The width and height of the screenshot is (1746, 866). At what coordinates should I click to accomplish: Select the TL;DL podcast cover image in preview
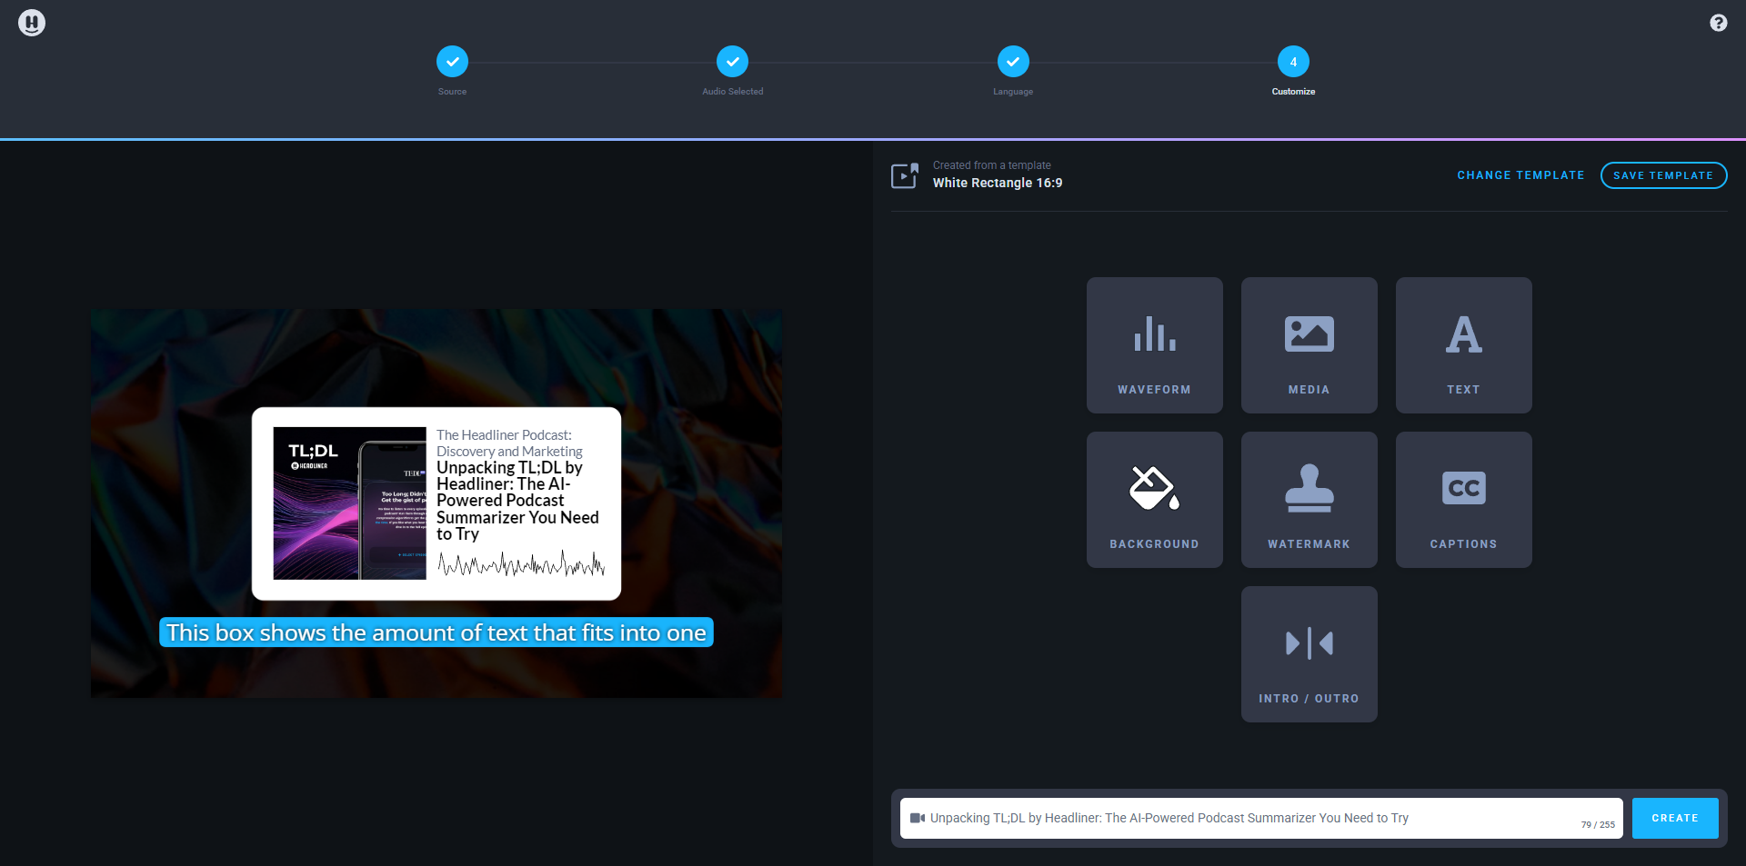(x=349, y=503)
